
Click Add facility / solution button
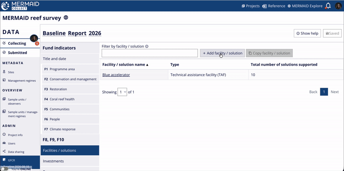(x=222, y=53)
